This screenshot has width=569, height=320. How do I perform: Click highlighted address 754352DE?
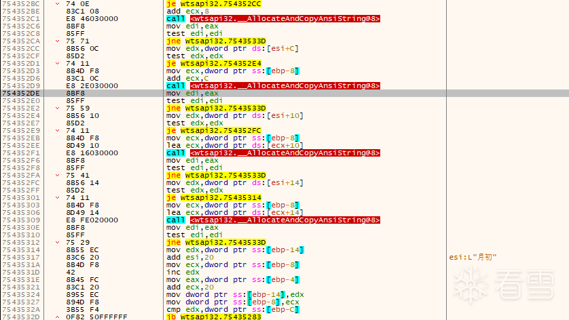click(x=20, y=93)
